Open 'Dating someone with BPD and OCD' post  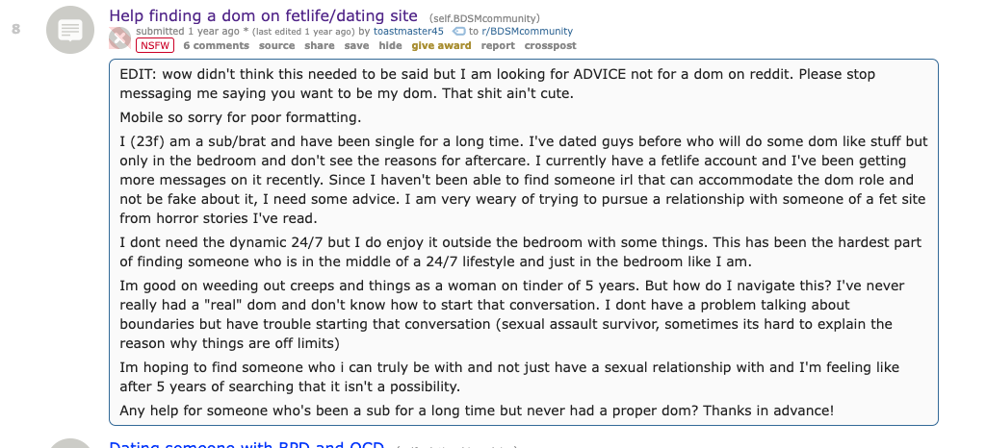point(246,444)
